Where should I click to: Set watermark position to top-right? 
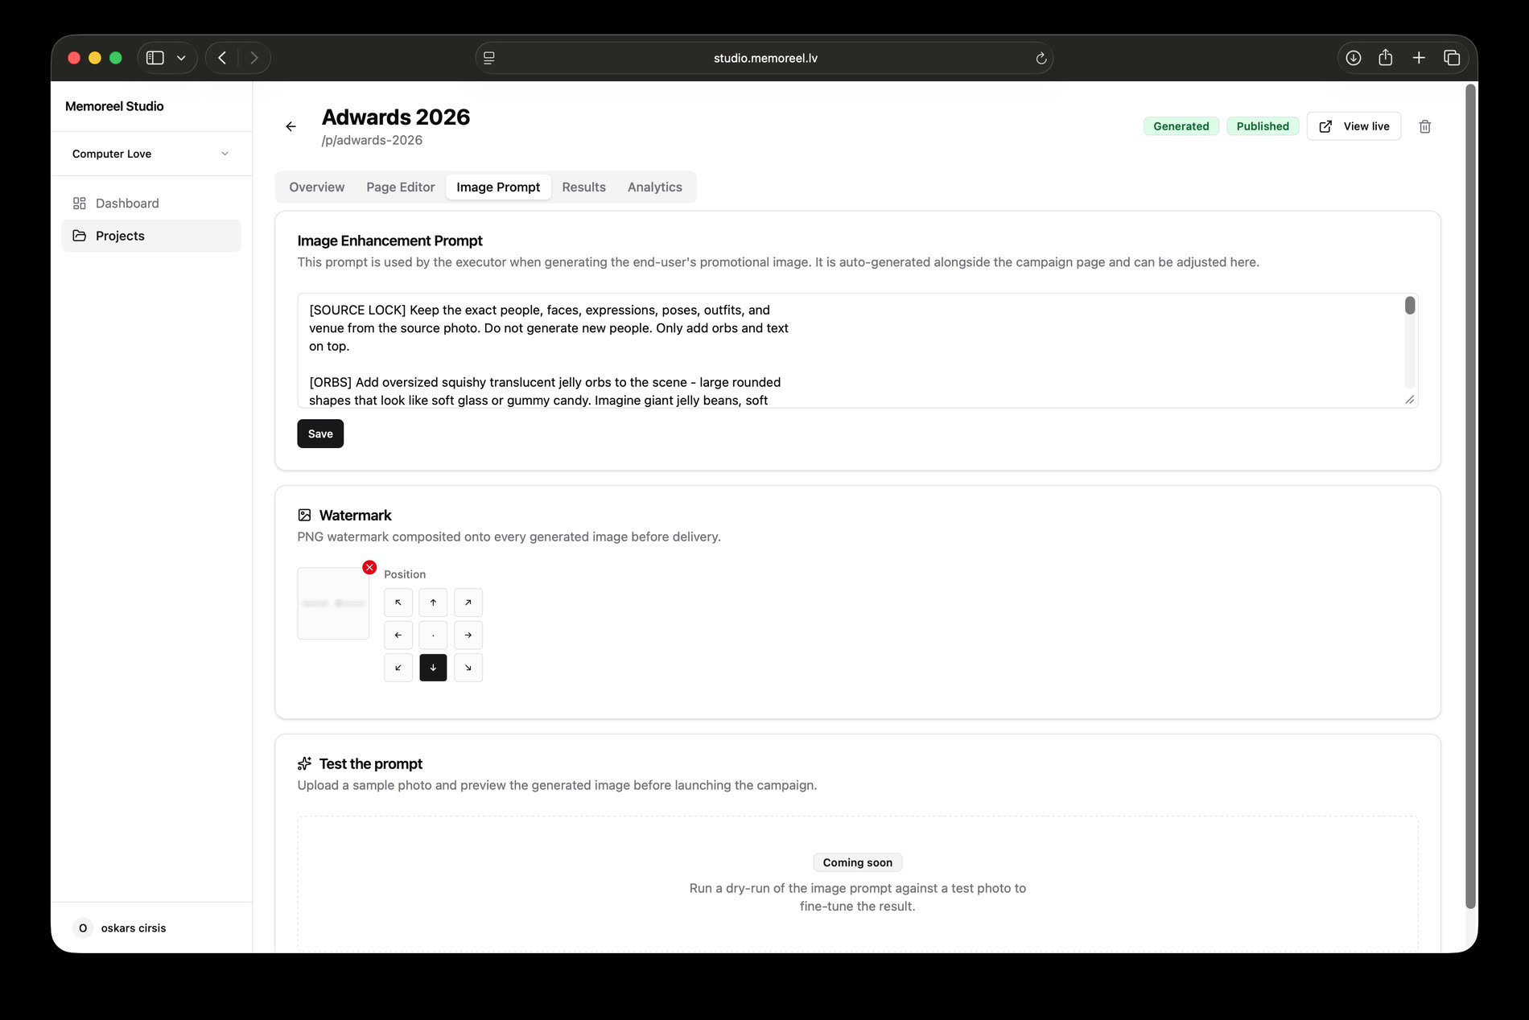(x=468, y=603)
